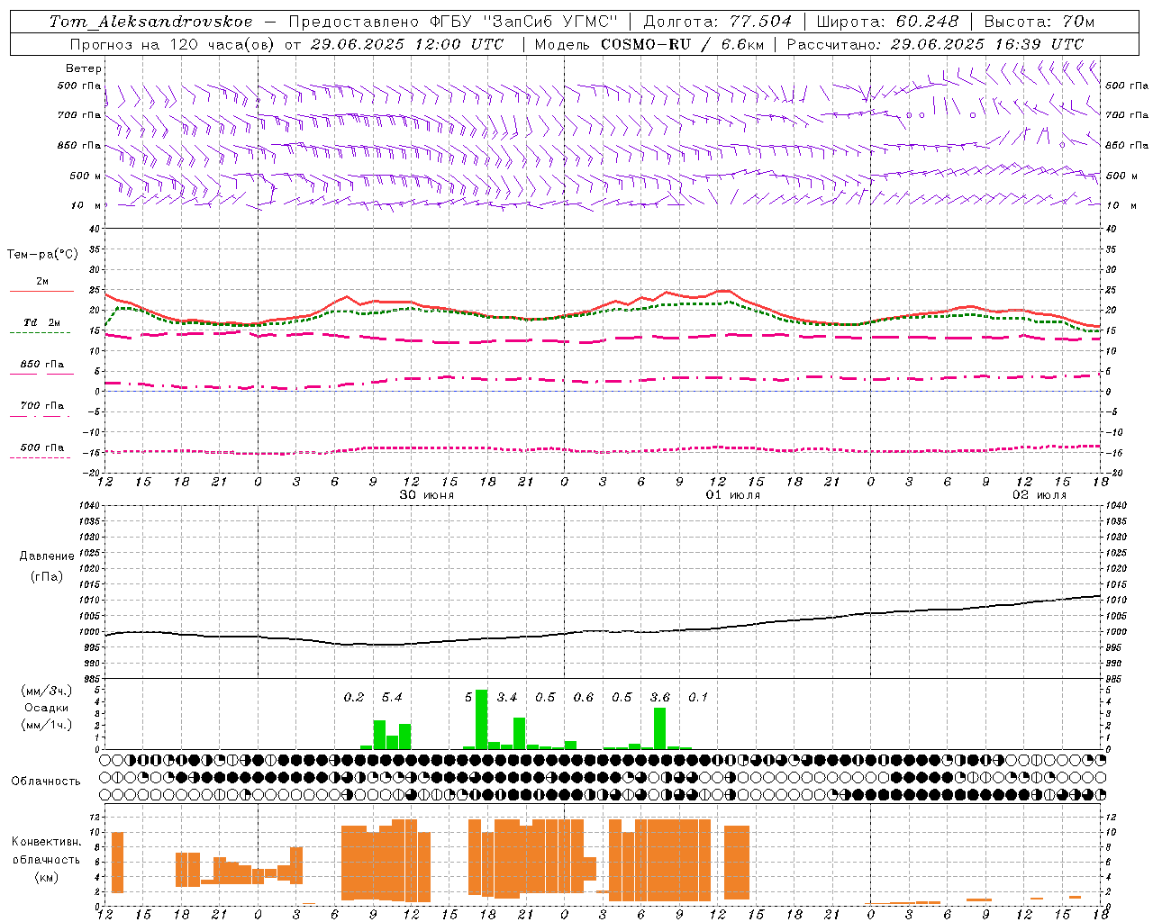Viewport: 1153px width, 922px height.
Task: Click the 700 гПа temperature legend label
Action: pos(41,405)
